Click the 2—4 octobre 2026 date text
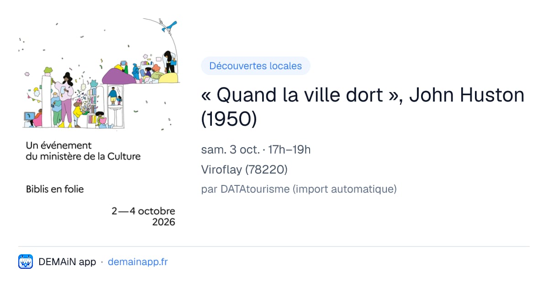 point(143,217)
